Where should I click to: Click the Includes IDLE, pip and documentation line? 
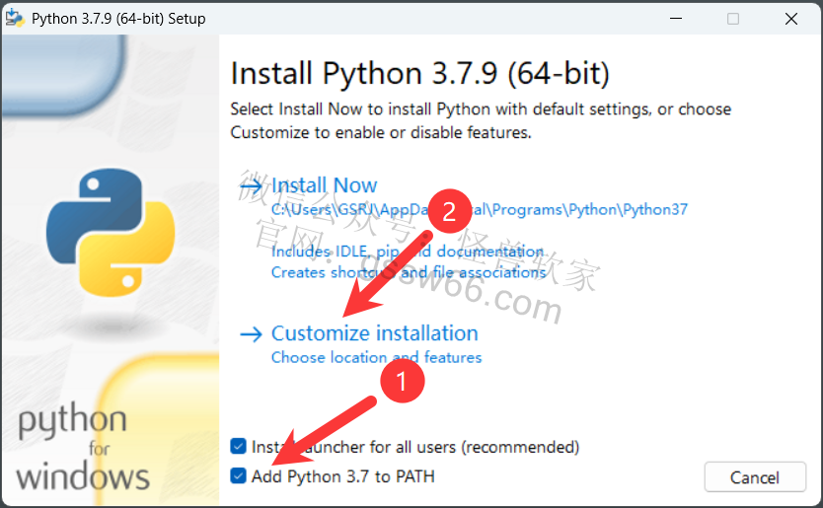tap(408, 252)
